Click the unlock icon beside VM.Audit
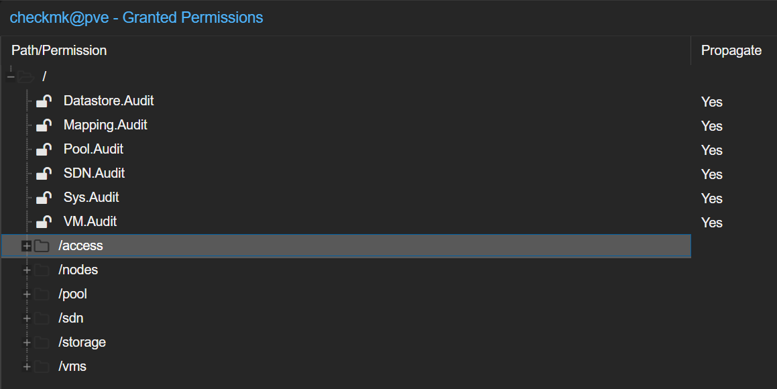The width and height of the screenshot is (777, 389). tap(44, 221)
